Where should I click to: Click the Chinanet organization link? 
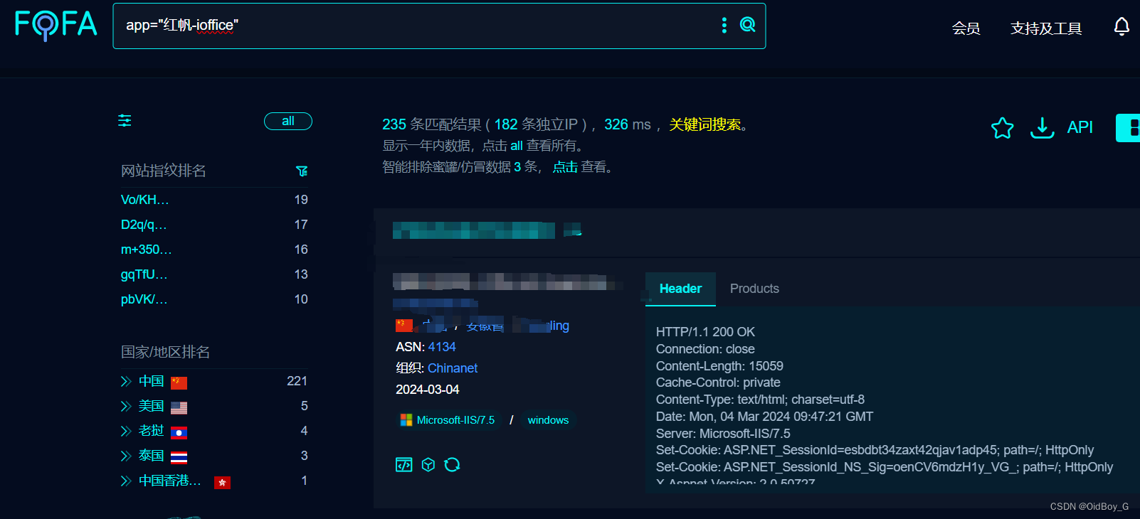point(453,368)
